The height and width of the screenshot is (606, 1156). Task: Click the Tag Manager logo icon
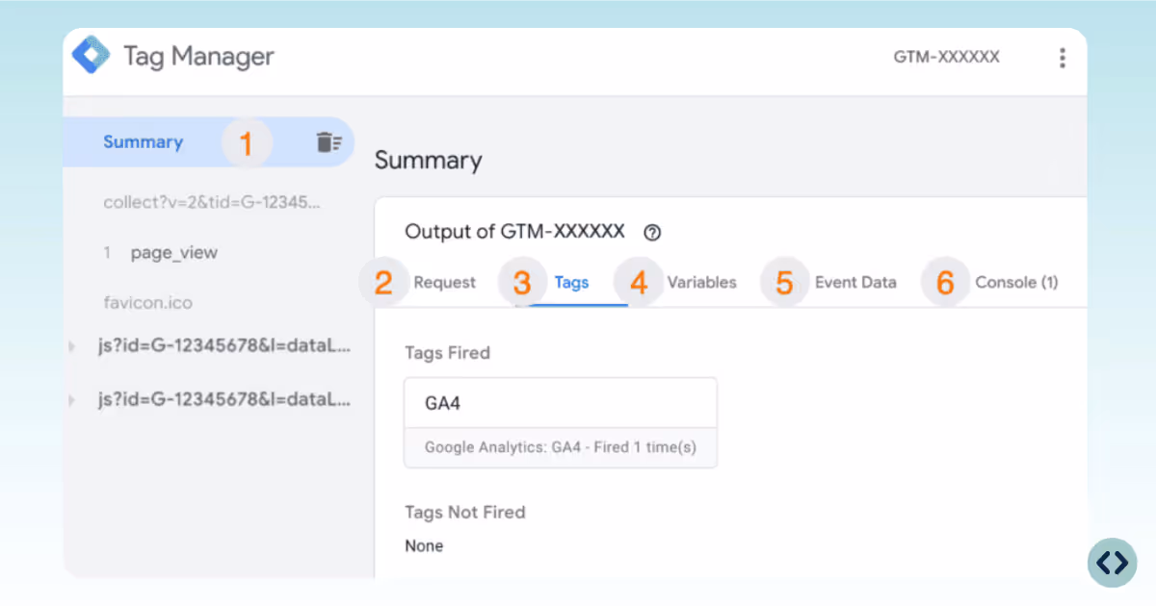click(x=92, y=55)
